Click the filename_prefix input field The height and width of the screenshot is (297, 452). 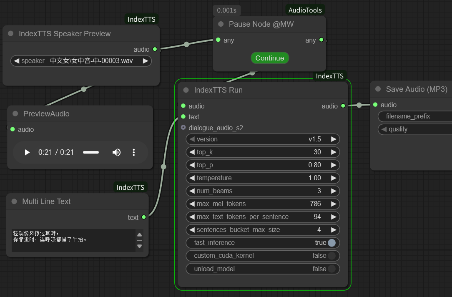415,116
